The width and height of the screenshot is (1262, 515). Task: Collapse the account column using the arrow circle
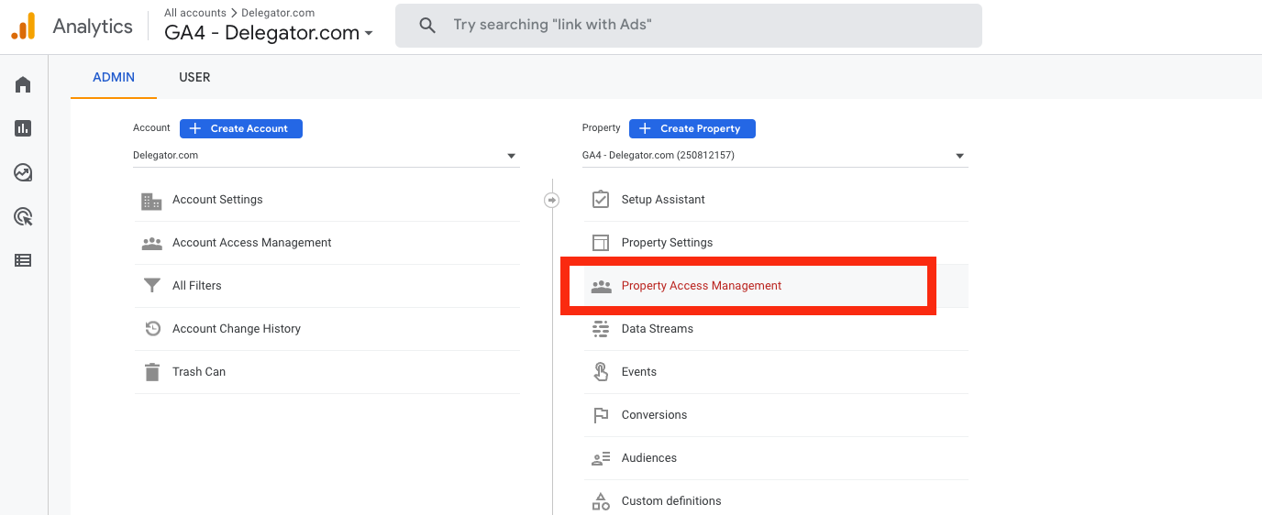tap(551, 200)
